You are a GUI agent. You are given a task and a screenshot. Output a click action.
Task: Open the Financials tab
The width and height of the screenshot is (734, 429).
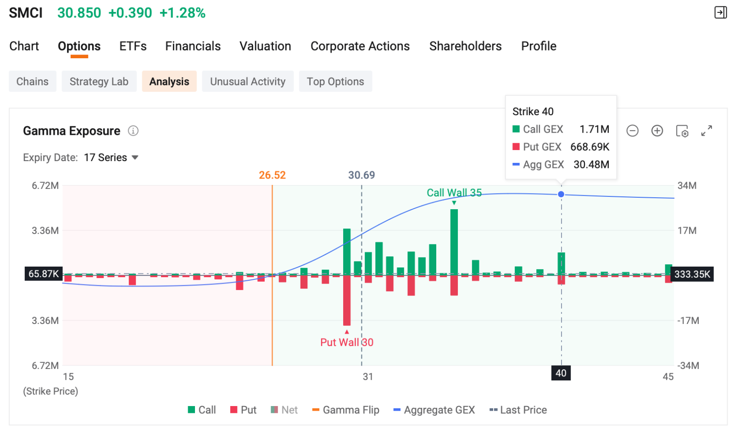(x=193, y=46)
